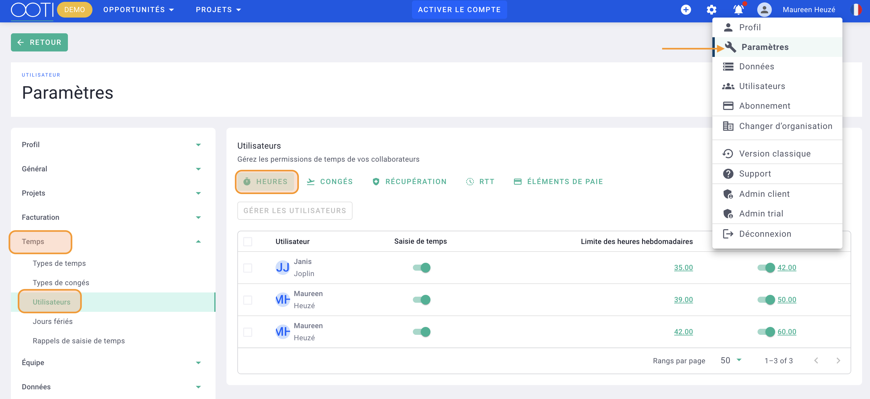The height and width of the screenshot is (399, 870).
Task: Expand the Profil sidebar section
Action: coord(113,145)
